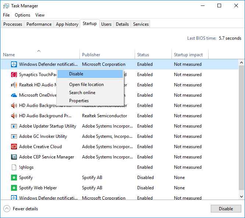Collapse view with Fewer details arrow
The height and width of the screenshot is (218, 245).
point(7,209)
